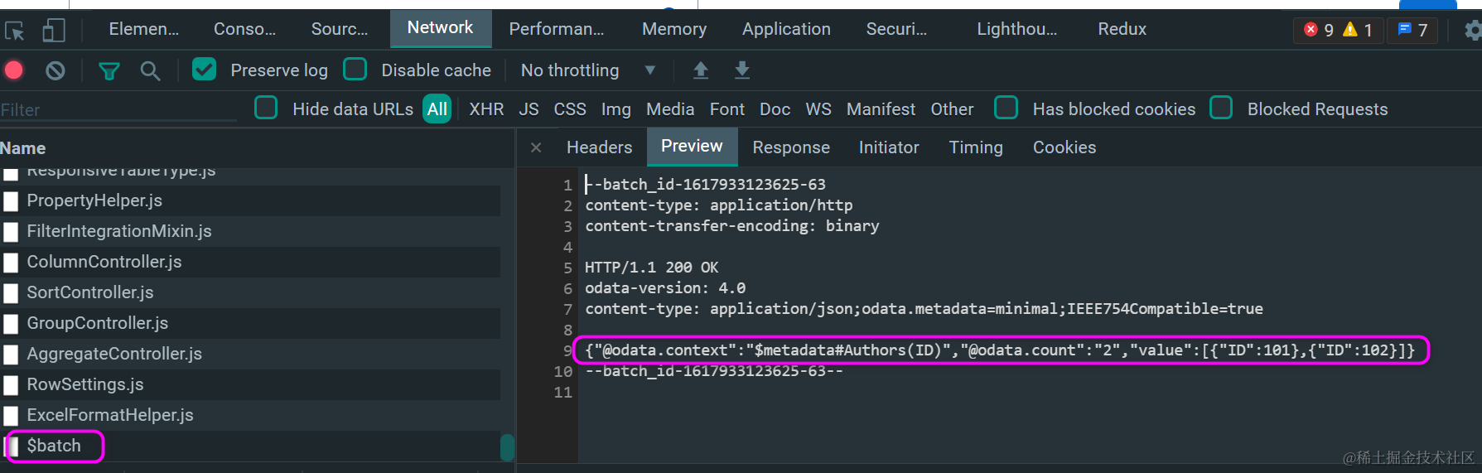Show the 9 errors counter
This screenshot has width=1482, height=473.
(1320, 30)
